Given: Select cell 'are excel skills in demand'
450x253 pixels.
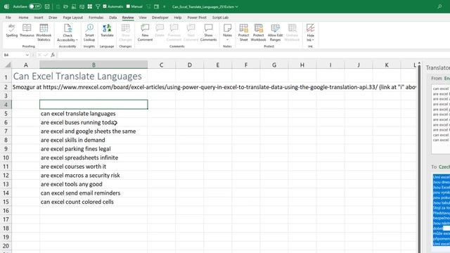Looking at the screenshot, I should [x=94, y=140].
